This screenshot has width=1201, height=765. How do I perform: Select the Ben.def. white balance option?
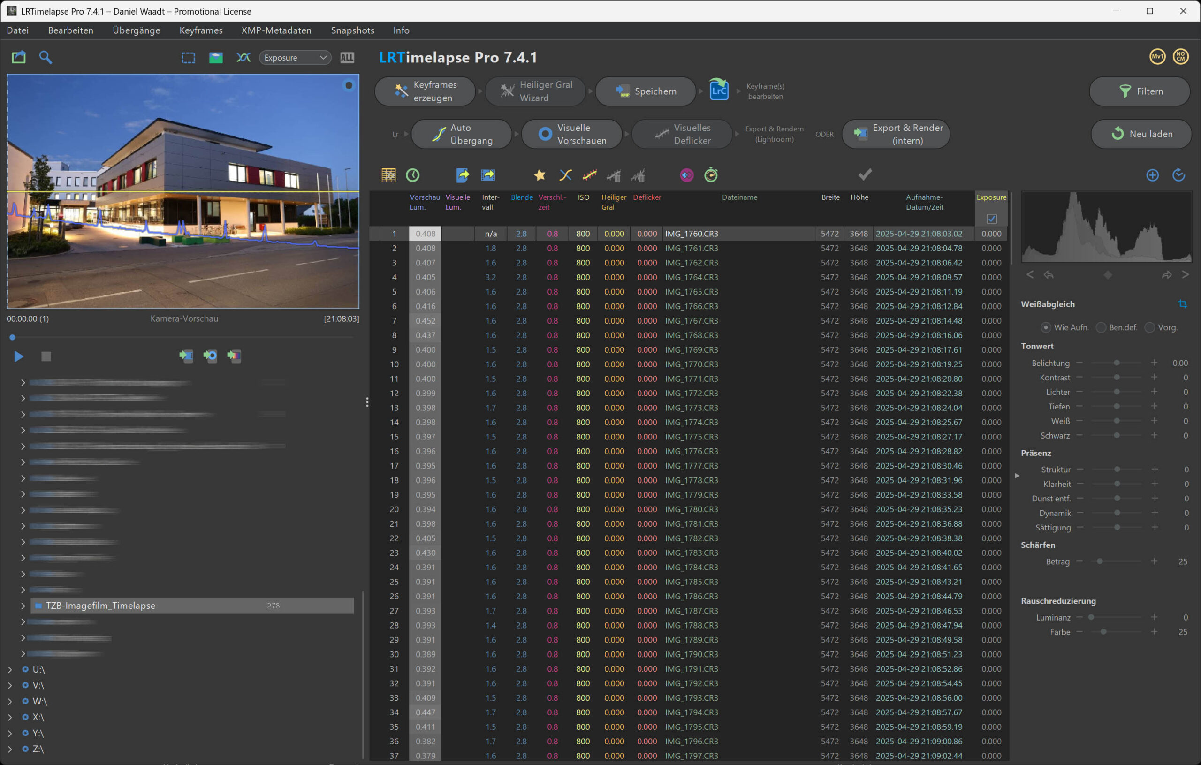pos(1101,328)
